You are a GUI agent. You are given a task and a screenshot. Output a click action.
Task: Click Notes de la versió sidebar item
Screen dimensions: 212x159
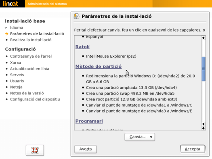(27, 93)
